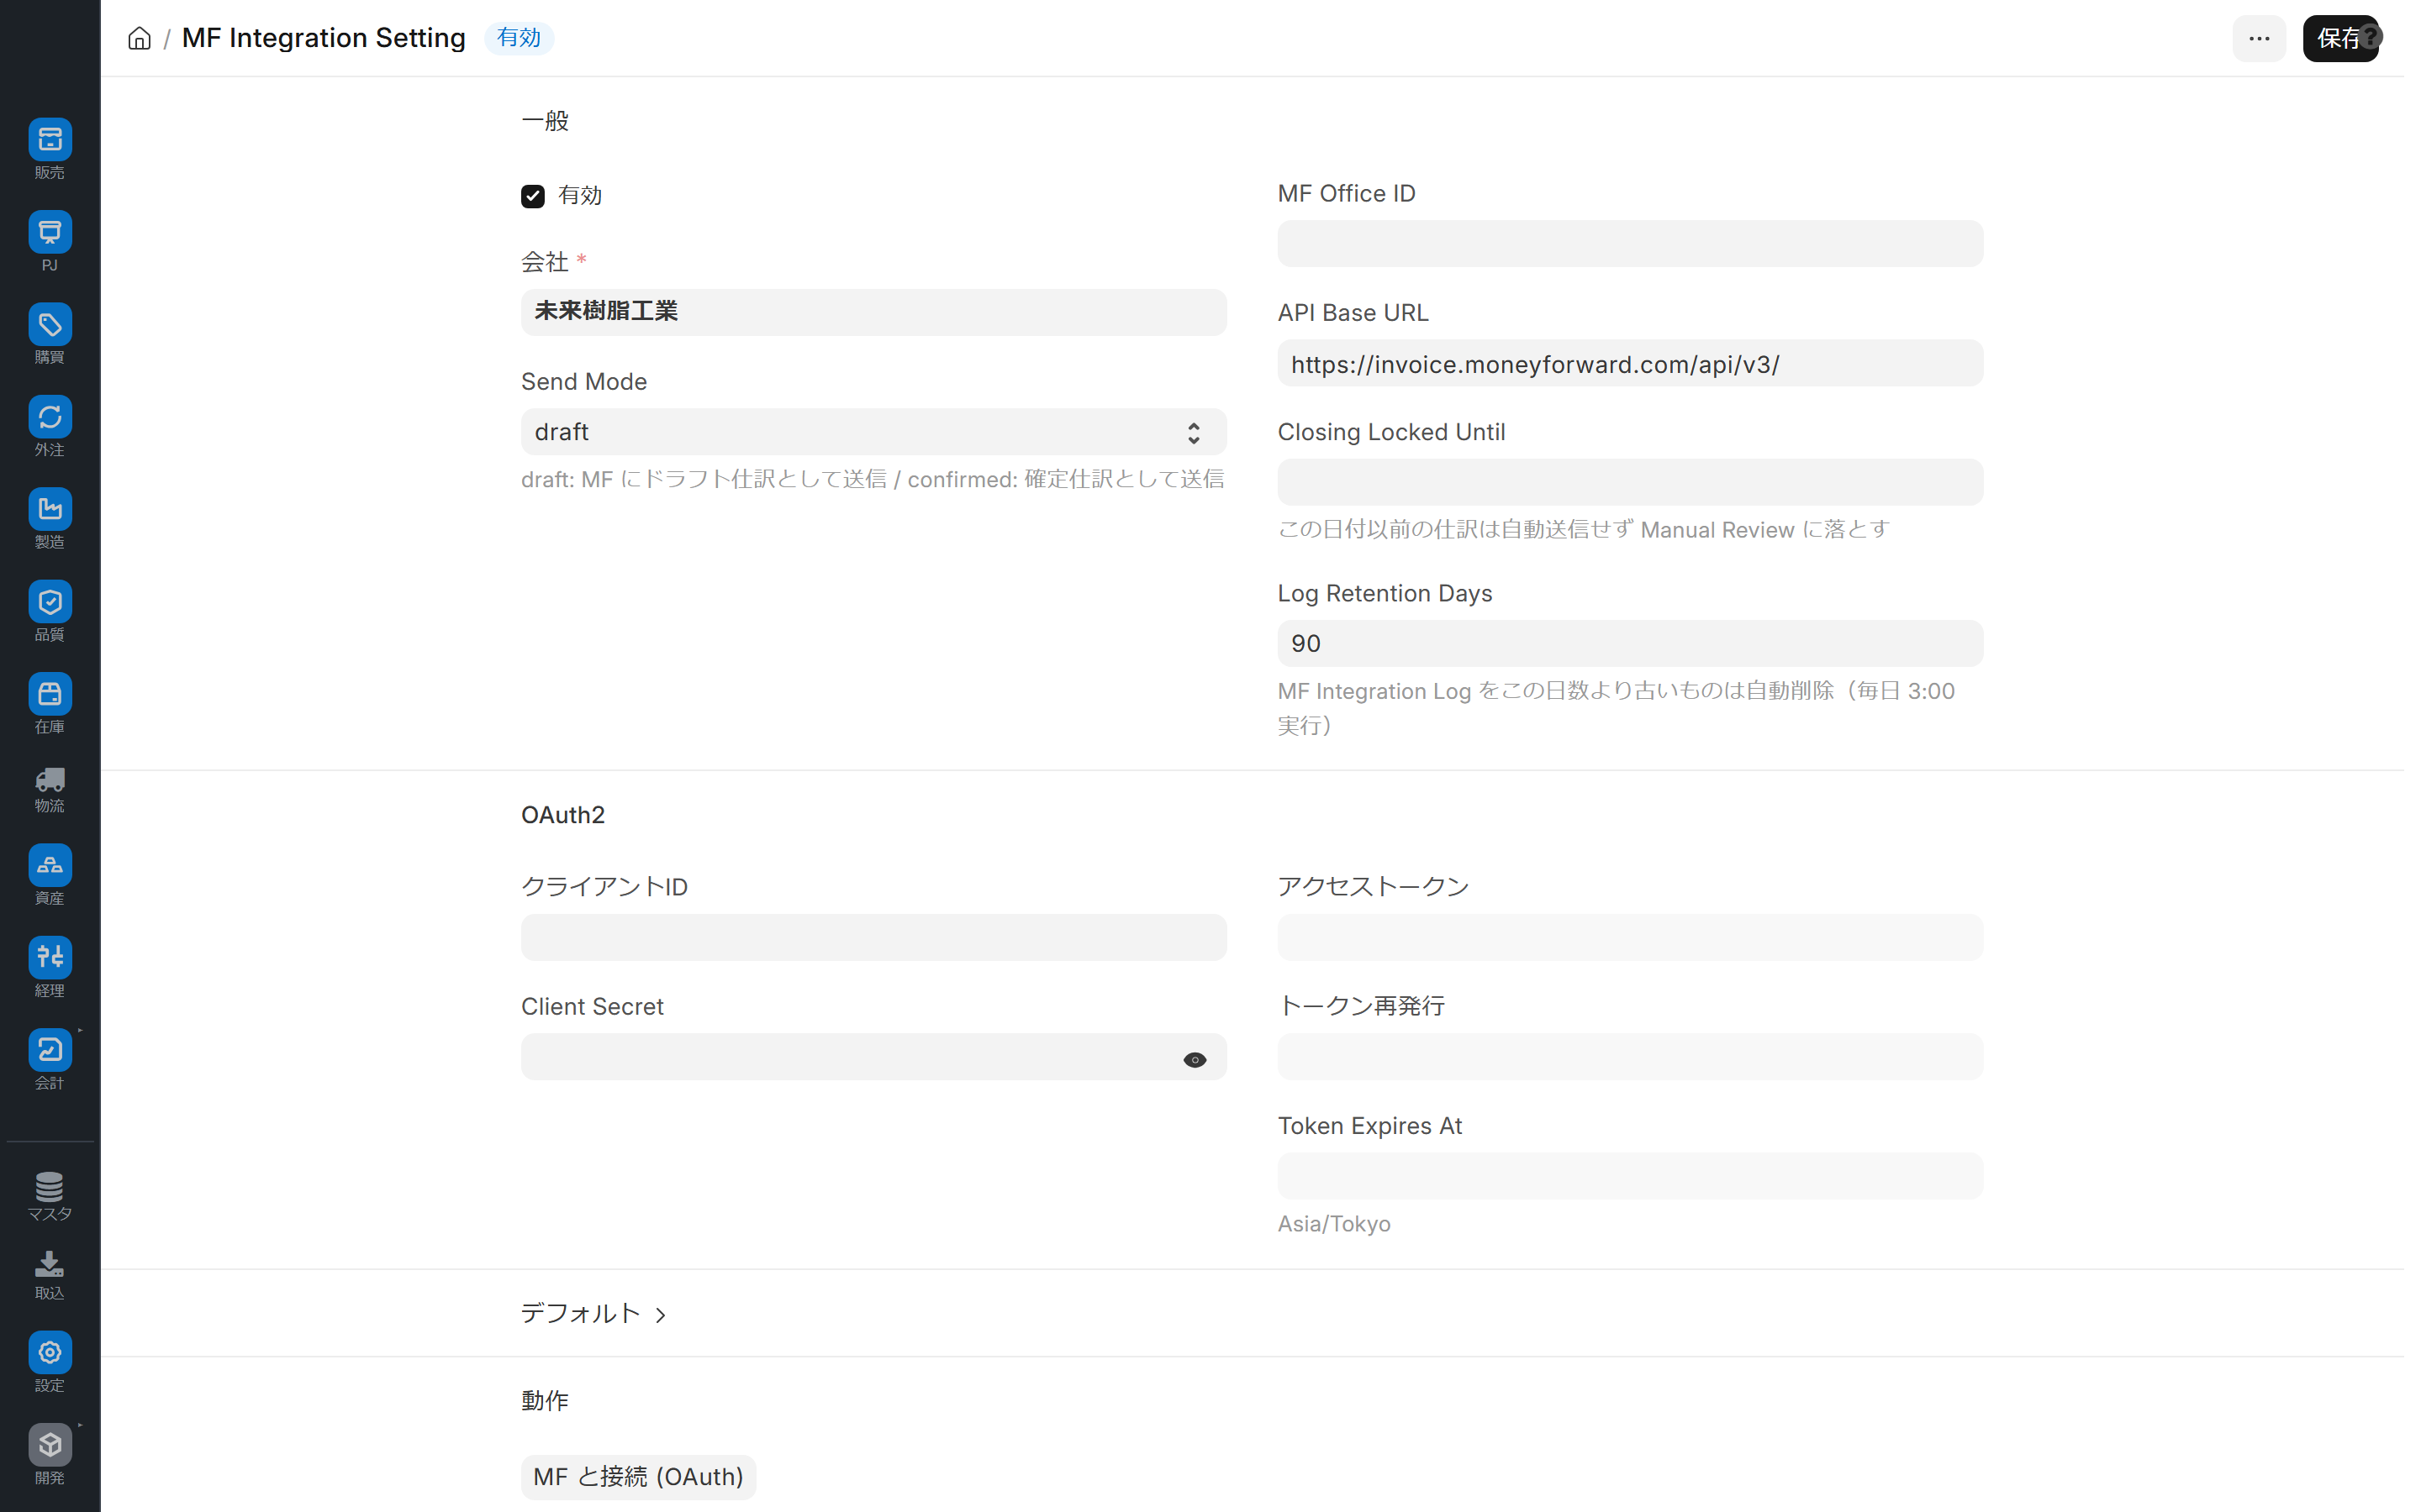
Task: Reveal Client Secret with the eye icon
Action: tap(1195, 1059)
